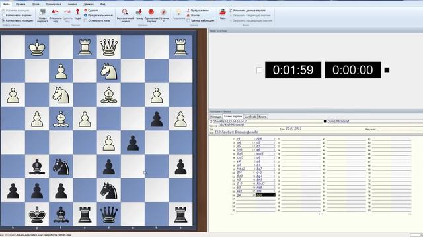Select the white rook on a1

[x=180, y=47]
